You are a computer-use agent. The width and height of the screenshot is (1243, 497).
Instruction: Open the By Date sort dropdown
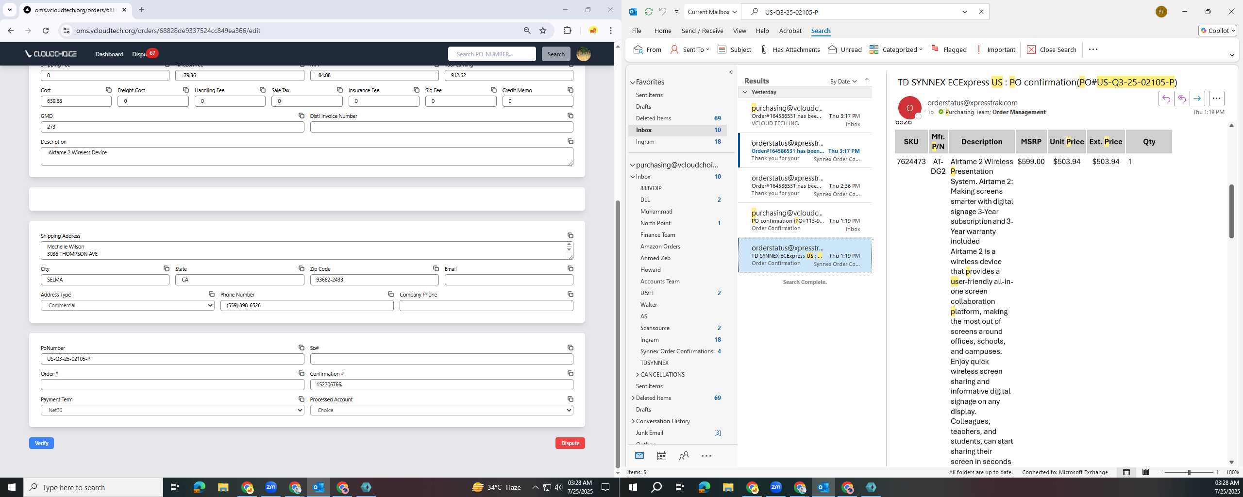(x=843, y=81)
